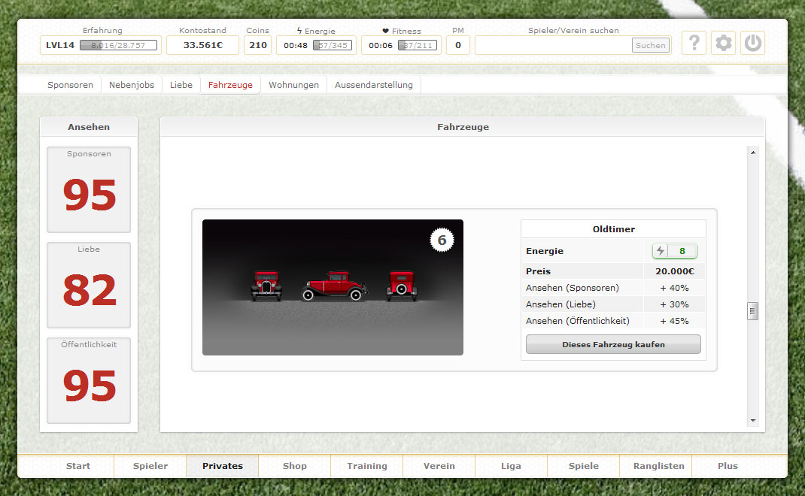The image size is (805, 496).
Task: Click the lightning bolt icon beside Energie value 8
Action: pyautogui.click(x=661, y=251)
